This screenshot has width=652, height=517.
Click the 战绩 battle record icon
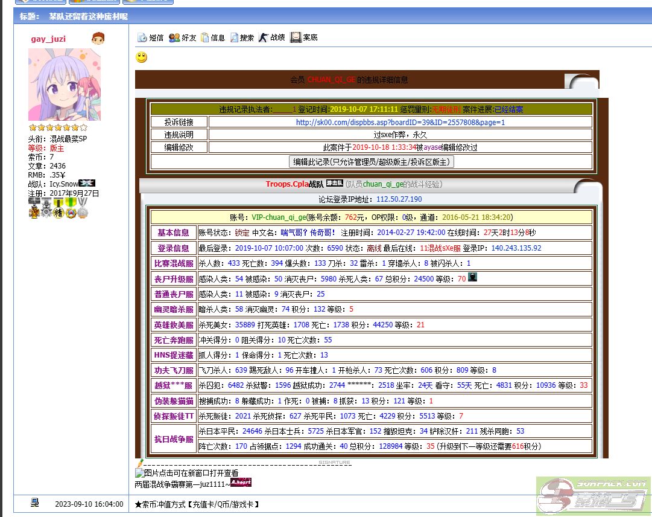[x=263, y=37]
